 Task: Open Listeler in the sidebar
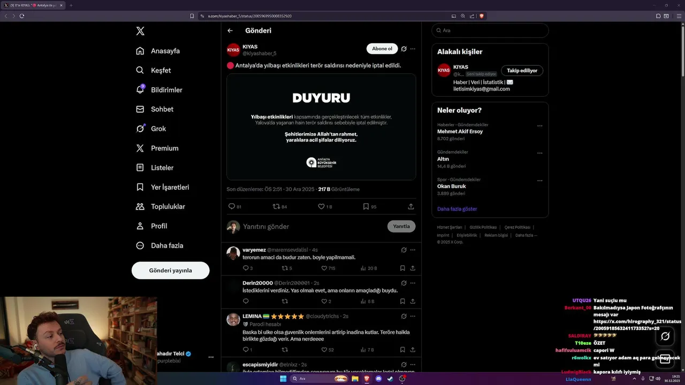pyautogui.click(x=155, y=168)
